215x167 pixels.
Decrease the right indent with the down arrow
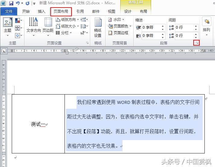(163, 37)
